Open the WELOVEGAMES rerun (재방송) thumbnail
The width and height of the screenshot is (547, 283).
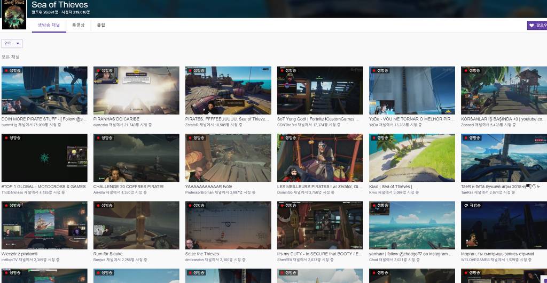coord(504,225)
